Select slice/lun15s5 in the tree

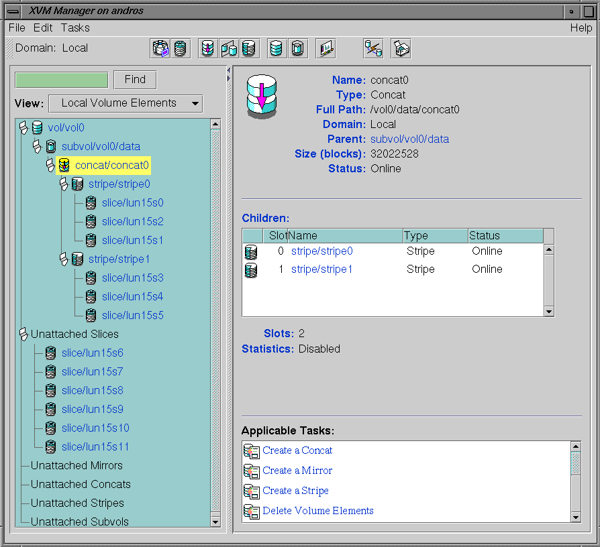[133, 315]
